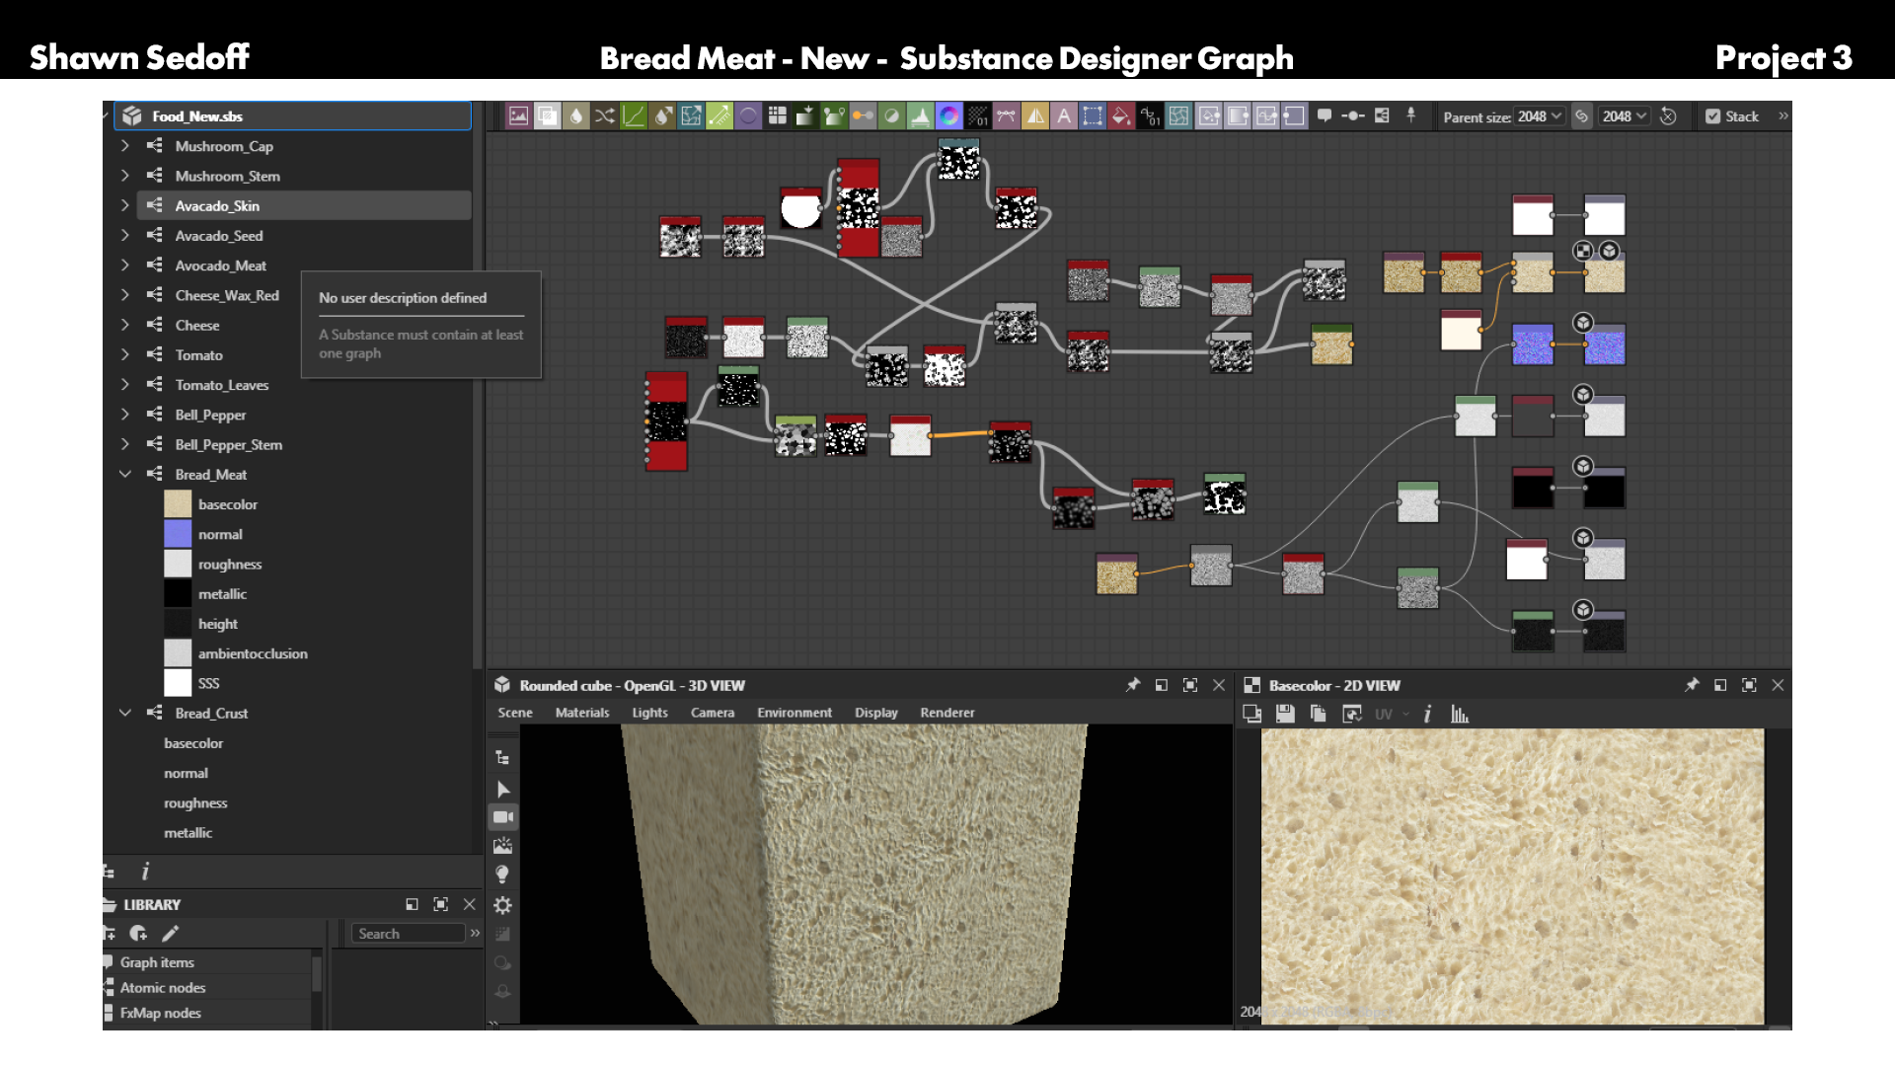Image resolution: width=1895 pixels, height=1066 pixels.
Task: Click the Library search field
Action: coord(408,934)
